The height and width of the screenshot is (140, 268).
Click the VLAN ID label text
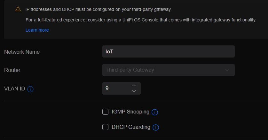(x=15, y=89)
